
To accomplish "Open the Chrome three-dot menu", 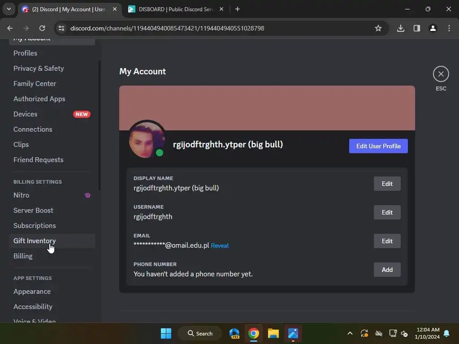I will point(449,28).
